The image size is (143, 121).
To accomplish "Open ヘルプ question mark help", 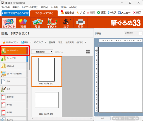I will [112, 13].
